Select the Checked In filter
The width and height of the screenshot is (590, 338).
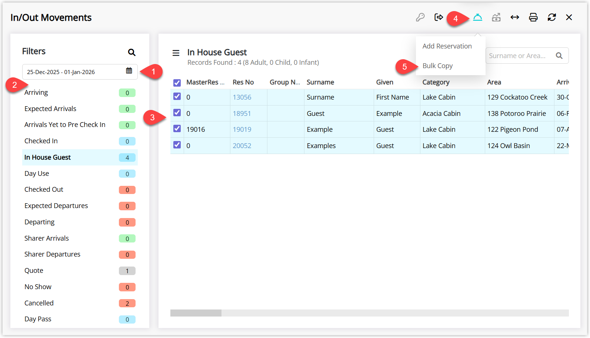click(x=80, y=141)
